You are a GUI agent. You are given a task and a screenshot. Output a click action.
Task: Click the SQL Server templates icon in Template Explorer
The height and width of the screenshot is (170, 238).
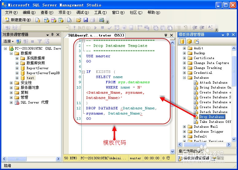(182, 41)
